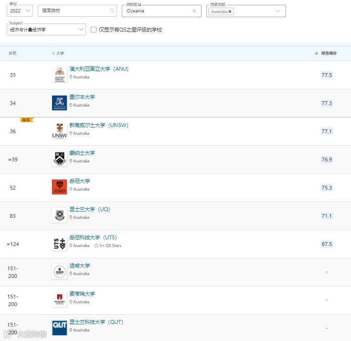Open the 悉尼科技大学 (UTS) link
The height and width of the screenshot is (341, 351).
(93, 237)
